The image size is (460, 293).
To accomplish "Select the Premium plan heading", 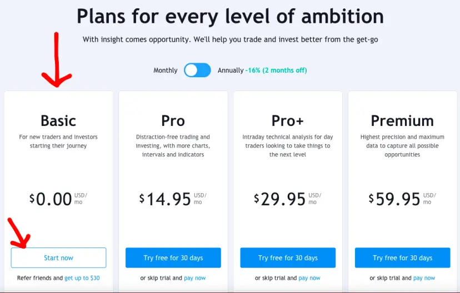I will (x=402, y=121).
